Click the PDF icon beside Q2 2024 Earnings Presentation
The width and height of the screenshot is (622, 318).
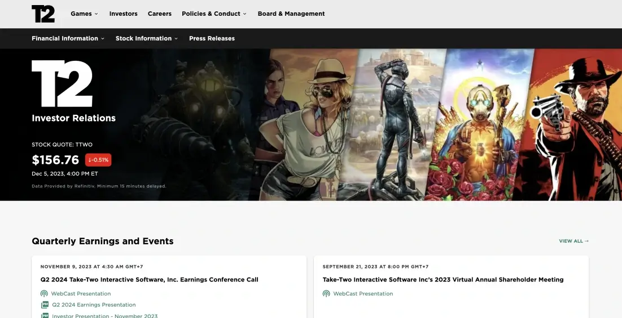[45, 304]
